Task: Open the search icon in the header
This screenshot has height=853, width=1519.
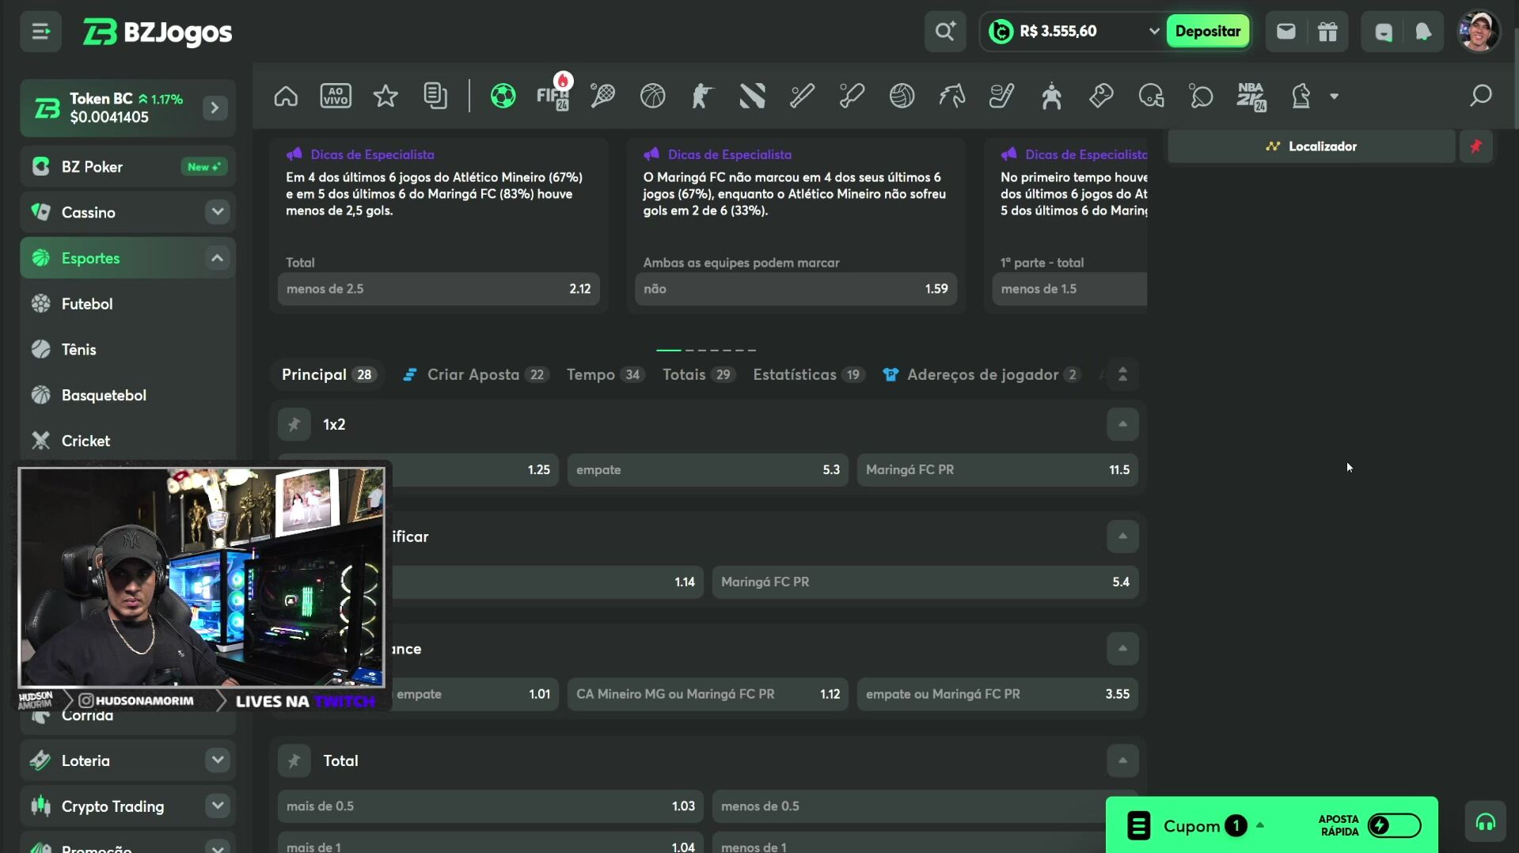Action: point(945,32)
